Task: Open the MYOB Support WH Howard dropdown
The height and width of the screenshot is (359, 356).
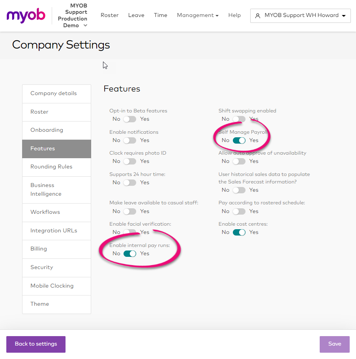Action: 300,15
